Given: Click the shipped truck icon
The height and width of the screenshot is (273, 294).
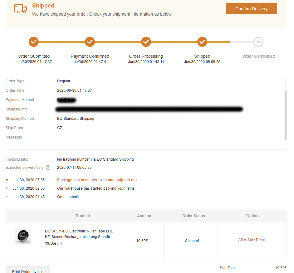Looking at the screenshot, I should pyautogui.click(x=21, y=9).
